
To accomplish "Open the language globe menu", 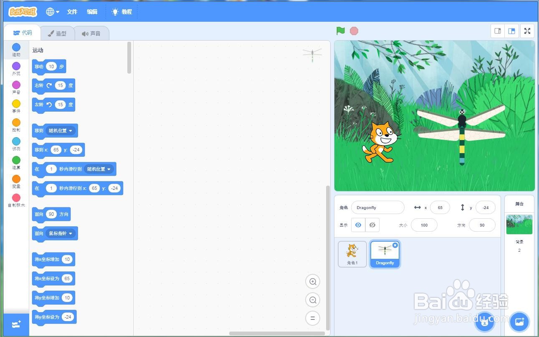I will pos(53,12).
